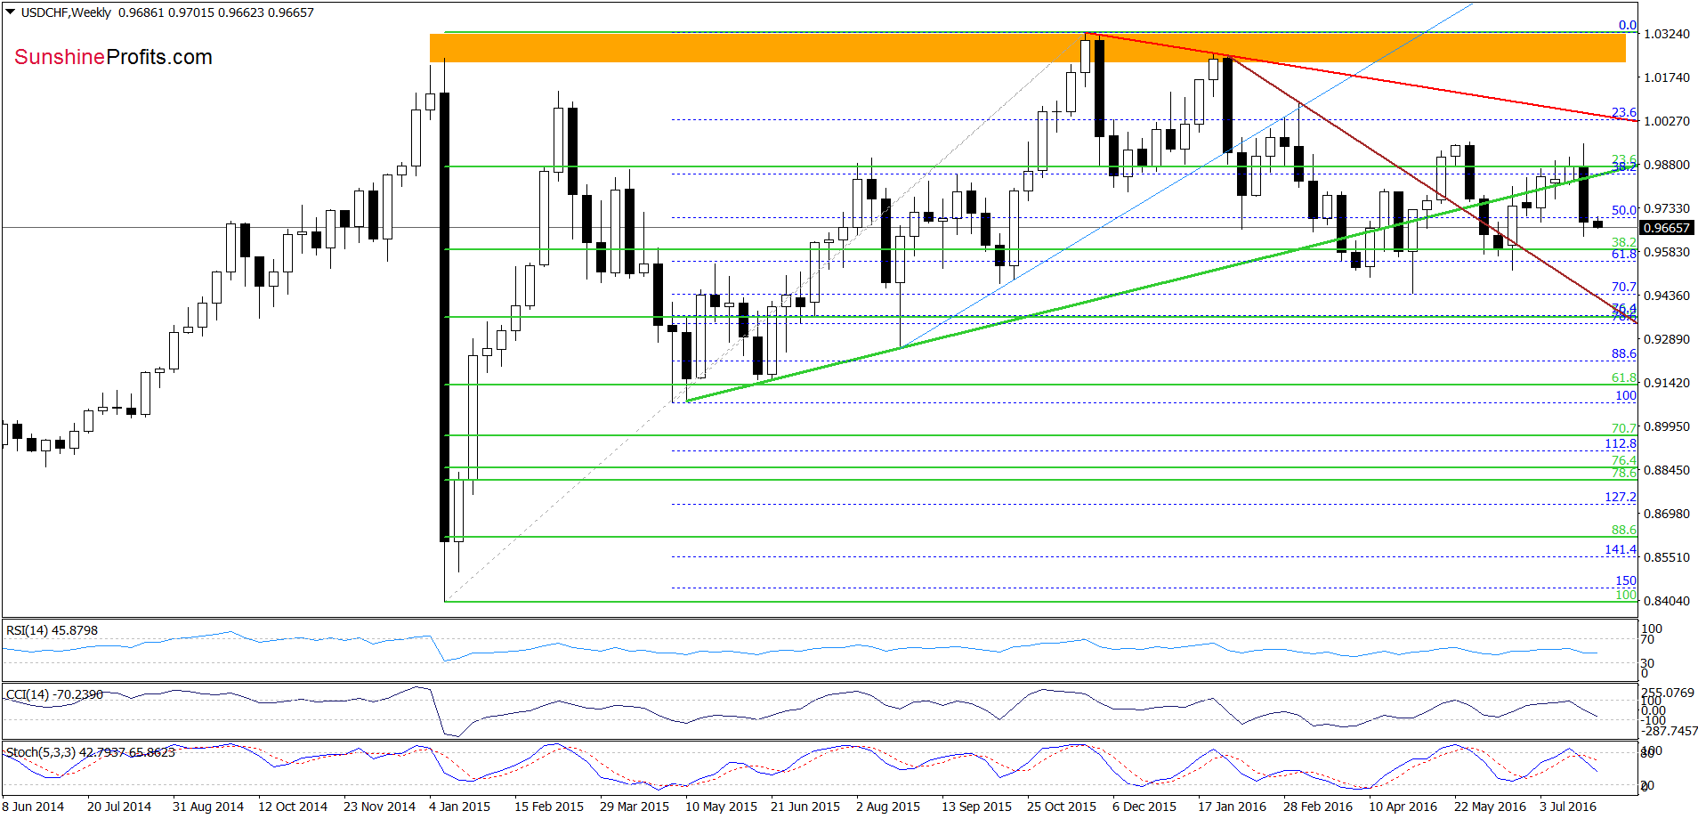Click the 17 Jan 2016 date label
This screenshot has height=819, width=1698.
coord(1232,807)
